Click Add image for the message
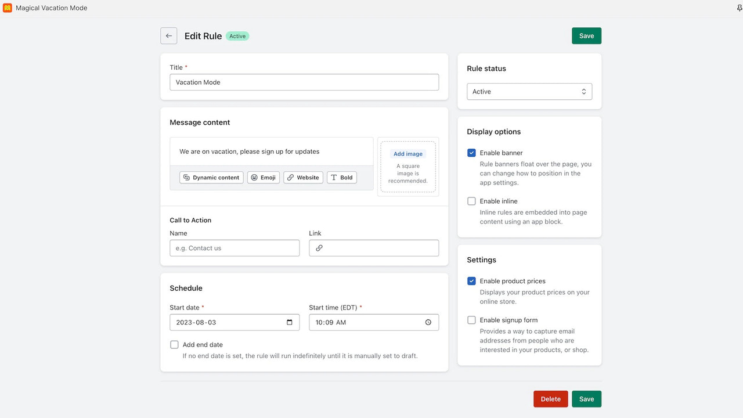The image size is (743, 418). point(407,153)
